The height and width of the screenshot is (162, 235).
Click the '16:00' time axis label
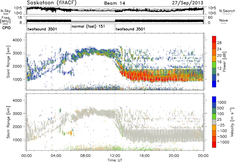pos(144,156)
